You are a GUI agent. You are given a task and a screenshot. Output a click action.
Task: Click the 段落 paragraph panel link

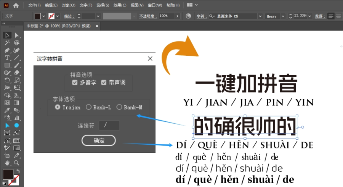coord(320,16)
